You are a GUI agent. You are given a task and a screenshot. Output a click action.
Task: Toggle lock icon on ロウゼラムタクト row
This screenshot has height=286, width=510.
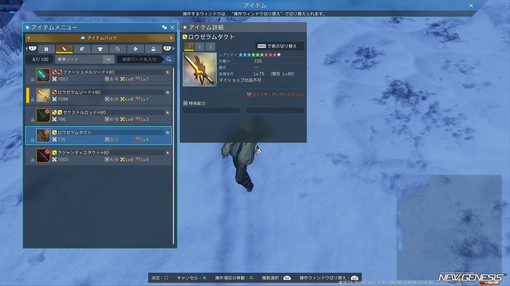click(x=33, y=139)
